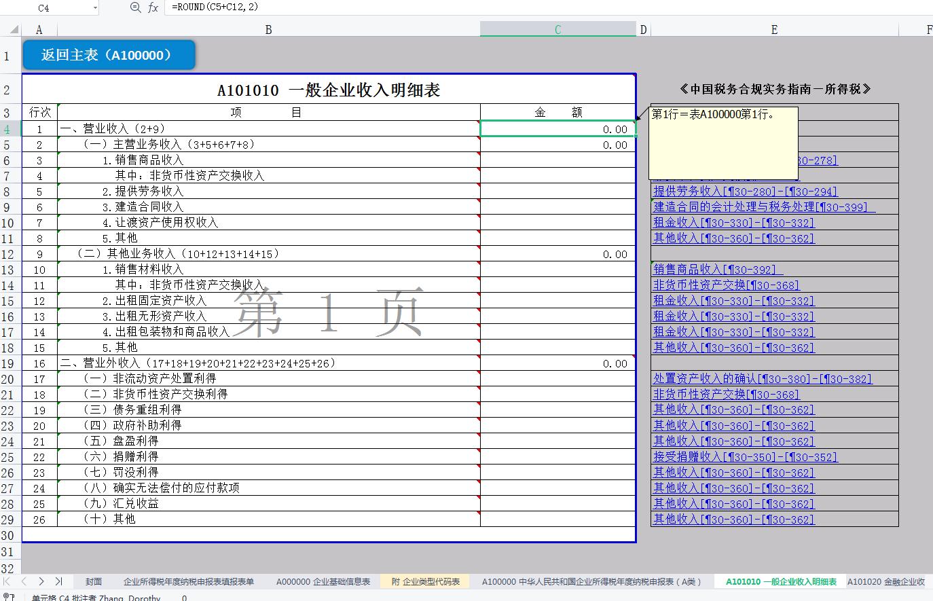Click the comment indicator icon in the status bar
The width and height of the screenshot is (933, 601).
coord(7,596)
